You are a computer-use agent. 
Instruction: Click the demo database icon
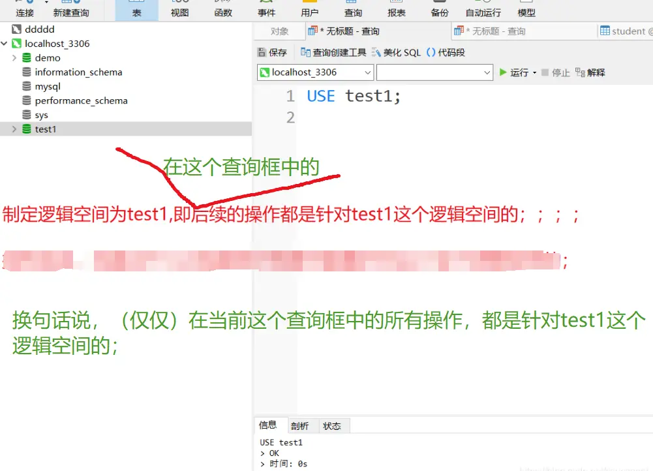click(x=26, y=57)
